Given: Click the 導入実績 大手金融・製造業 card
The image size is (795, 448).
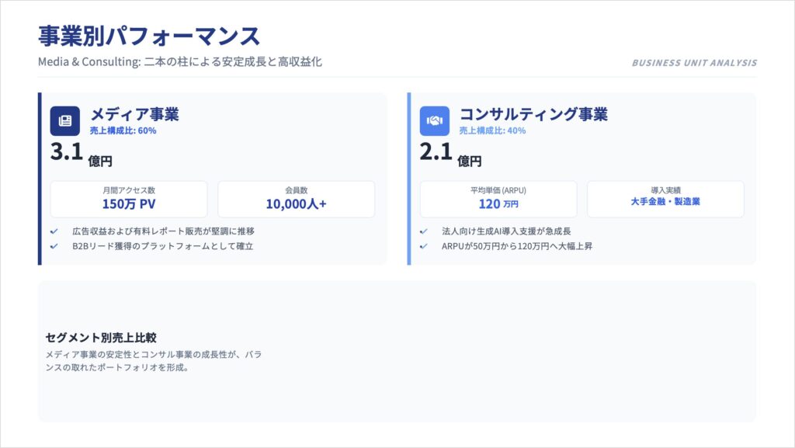Looking at the screenshot, I should 665,199.
